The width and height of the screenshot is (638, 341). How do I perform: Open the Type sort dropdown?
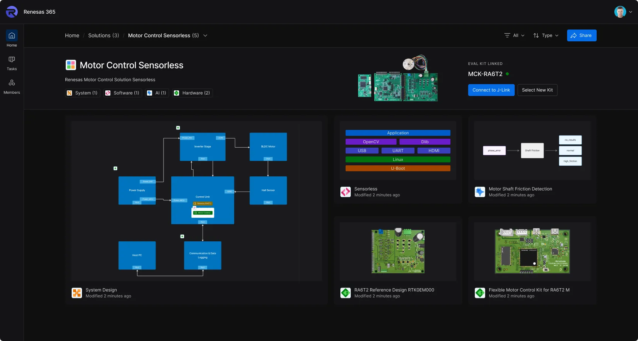[x=546, y=35]
